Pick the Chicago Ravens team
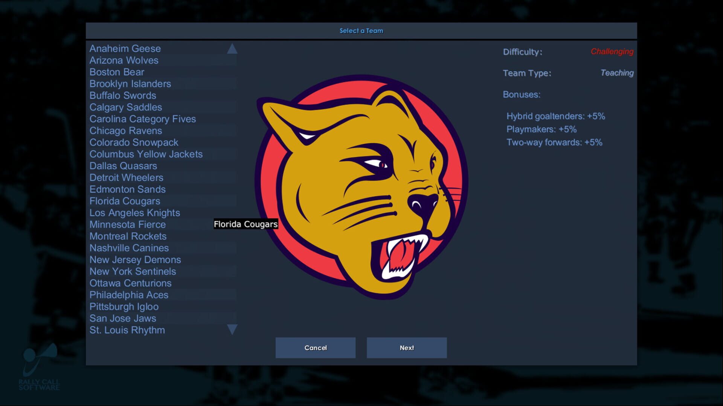 [x=126, y=131]
